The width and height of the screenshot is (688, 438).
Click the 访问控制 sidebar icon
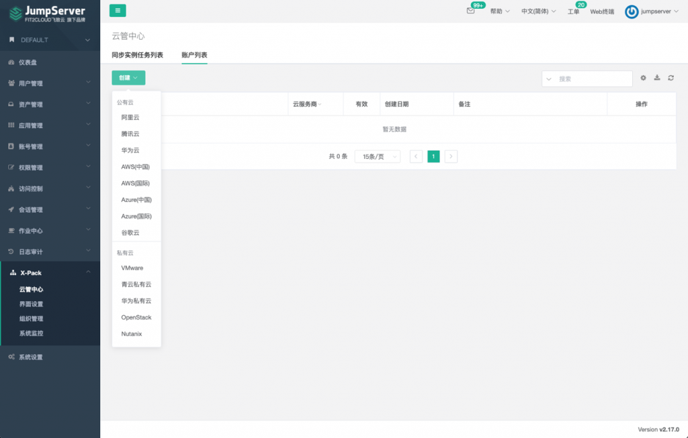pyautogui.click(x=11, y=188)
